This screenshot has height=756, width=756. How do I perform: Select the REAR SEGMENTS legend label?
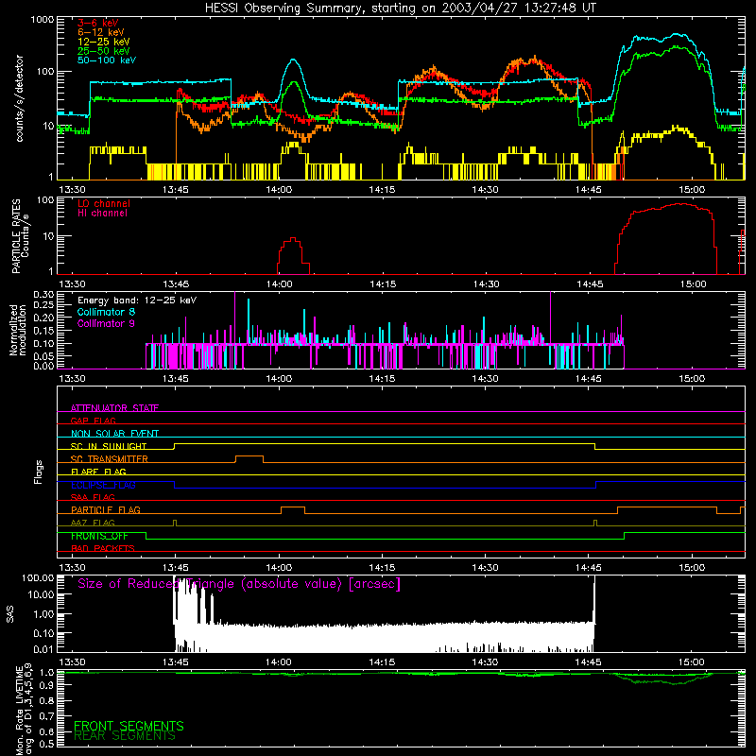click(125, 736)
